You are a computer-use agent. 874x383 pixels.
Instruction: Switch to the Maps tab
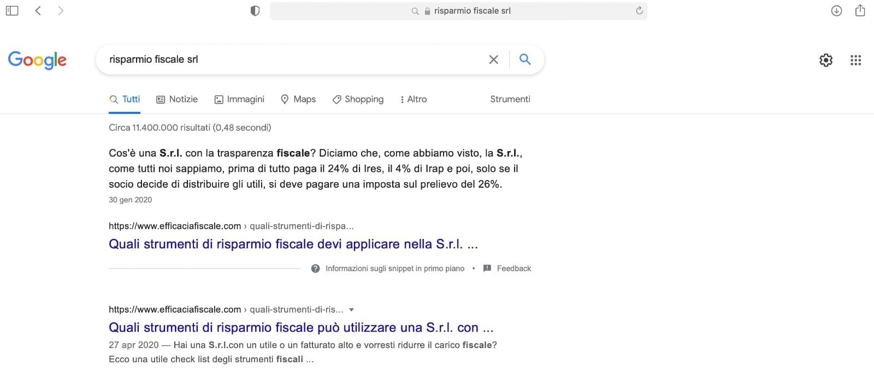[298, 99]
